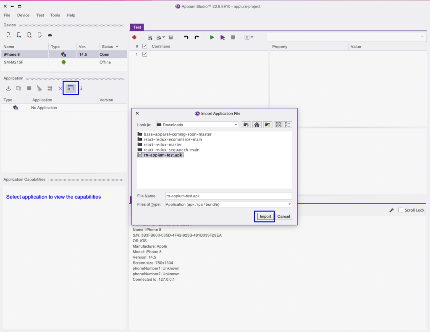Toggle checkbox in command row 1
Viewport: 430px width, 332px height.
(x=145, y=54)
